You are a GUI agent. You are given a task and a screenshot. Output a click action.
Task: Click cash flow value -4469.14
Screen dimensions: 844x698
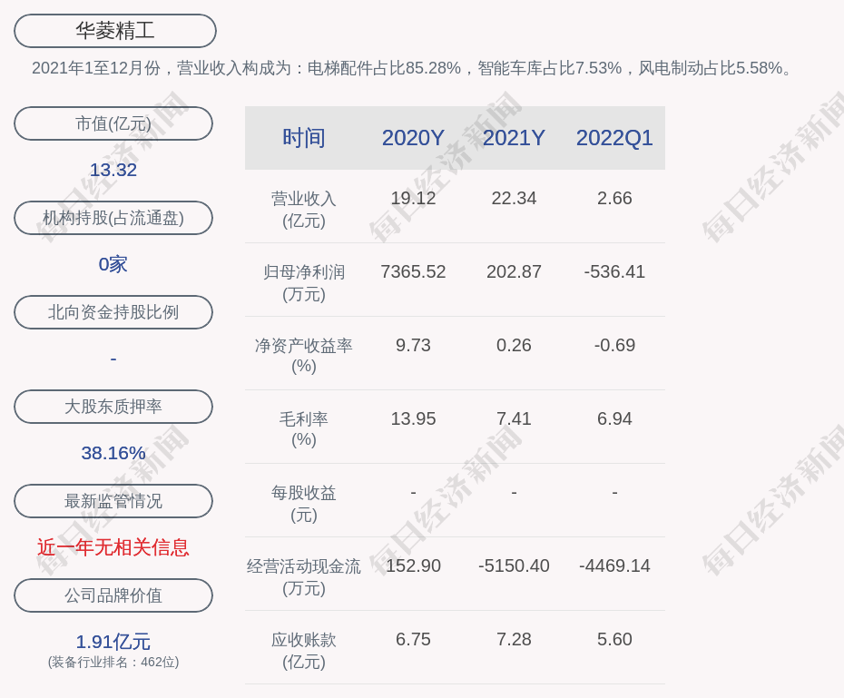click(x=614, y=566)
